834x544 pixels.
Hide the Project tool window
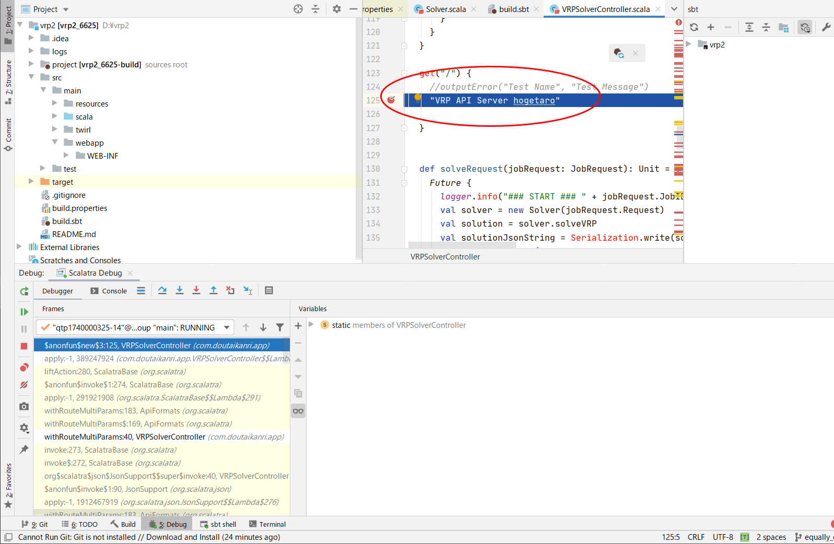[x=354, y=9]
